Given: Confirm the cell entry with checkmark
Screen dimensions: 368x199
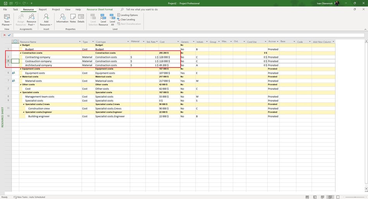Looking at the screenshot, I should point(9,35).
